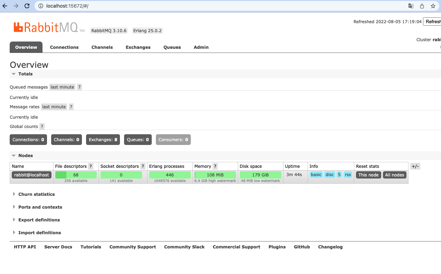
Task: Switch to the Connections tab
Action: [64, 47]
